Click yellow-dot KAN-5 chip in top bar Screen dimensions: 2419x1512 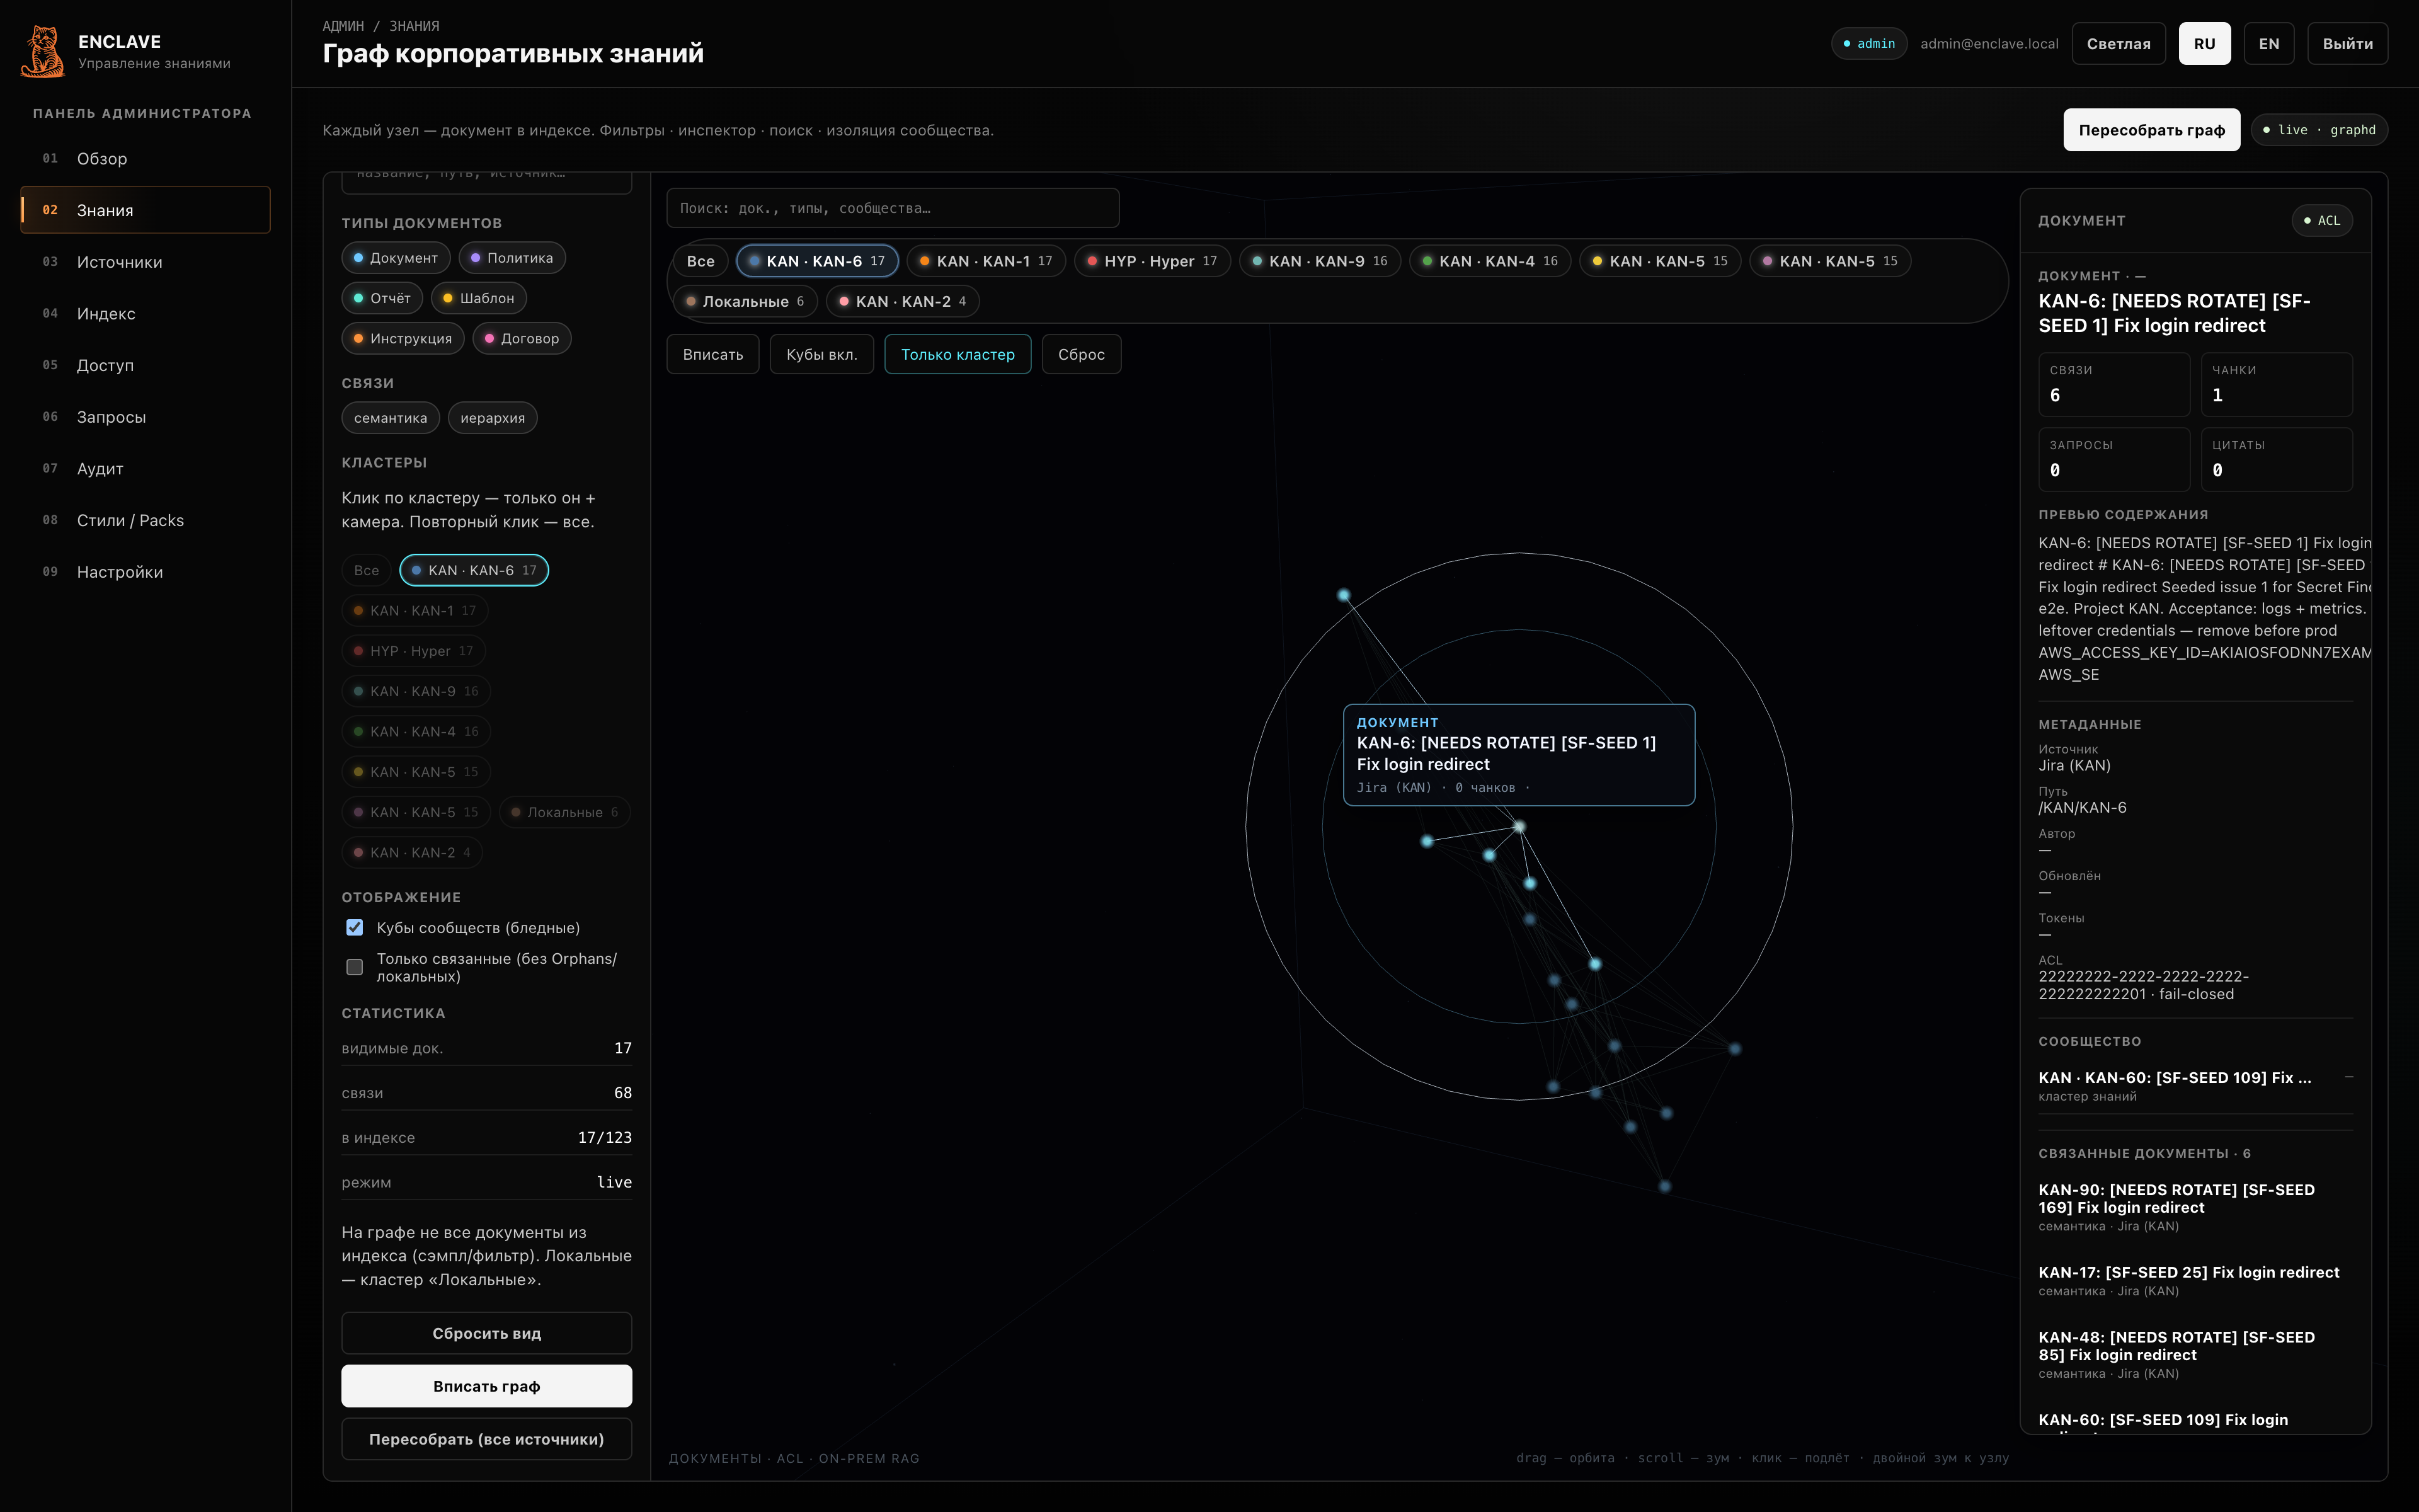pyautogui.click(x=1659, y=261)
